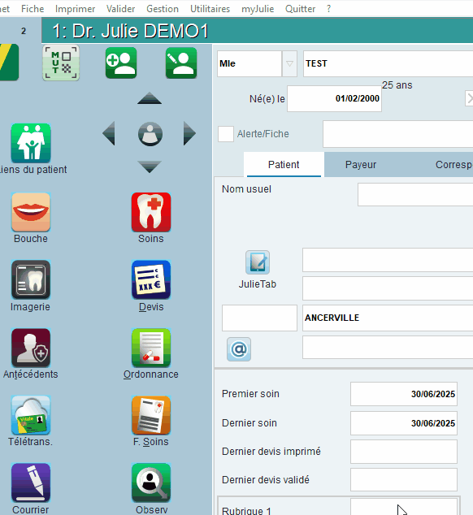Open the Devis estimate module
Screen dimensions: 473x515
click(x=151, y=279)
